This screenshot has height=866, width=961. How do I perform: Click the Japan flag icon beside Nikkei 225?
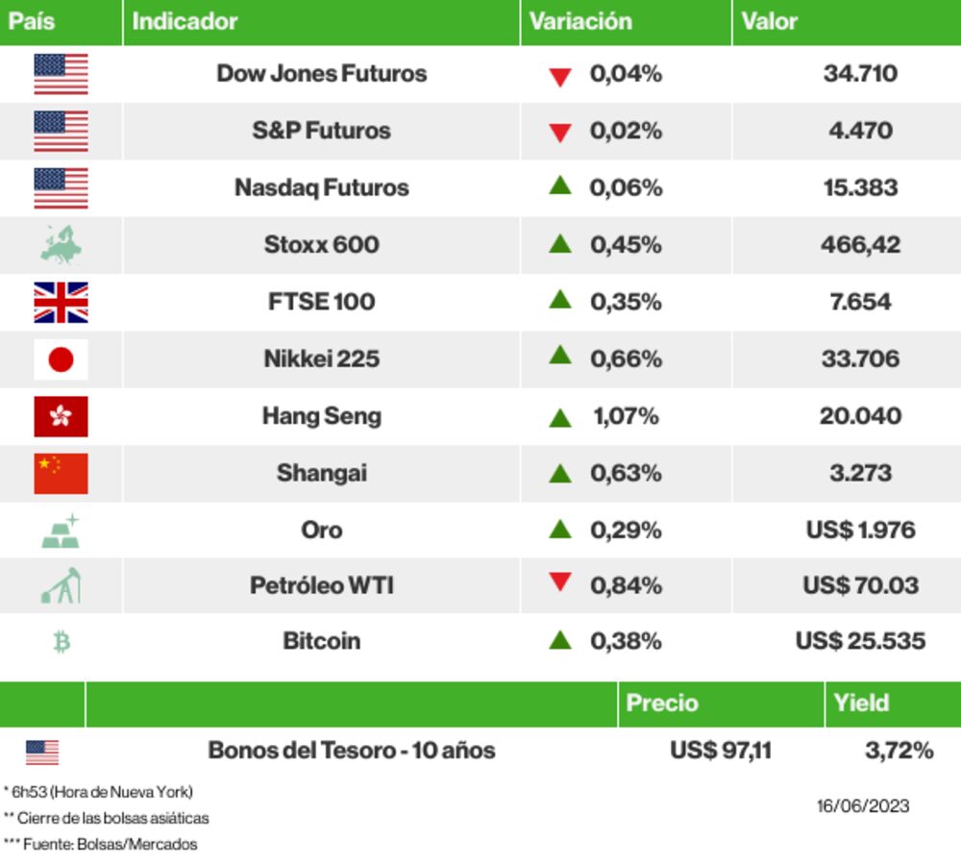(x=61, y=359)
